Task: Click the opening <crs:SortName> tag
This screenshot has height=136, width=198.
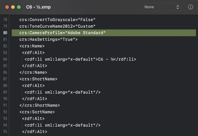Action: pos(37,112)
